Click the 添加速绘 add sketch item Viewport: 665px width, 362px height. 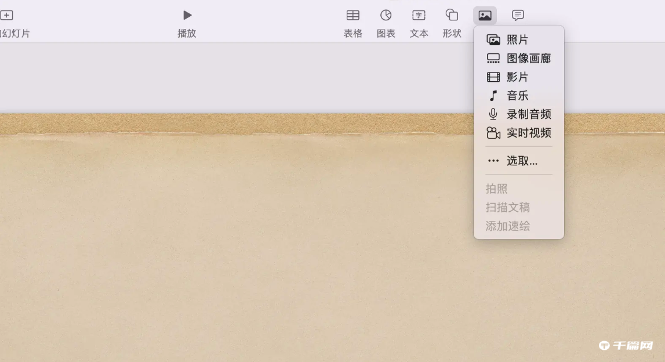(x=508, y=226)
